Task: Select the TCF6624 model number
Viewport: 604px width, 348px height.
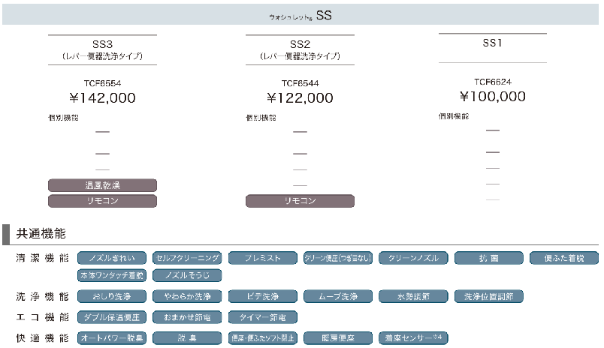Action: point(493,82)
